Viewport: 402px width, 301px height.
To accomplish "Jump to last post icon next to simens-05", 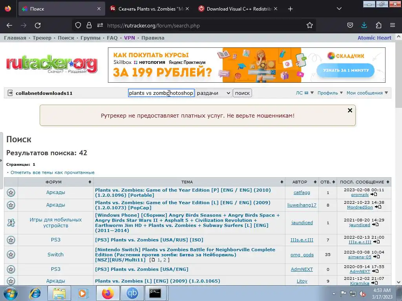I will coord(376,257).
